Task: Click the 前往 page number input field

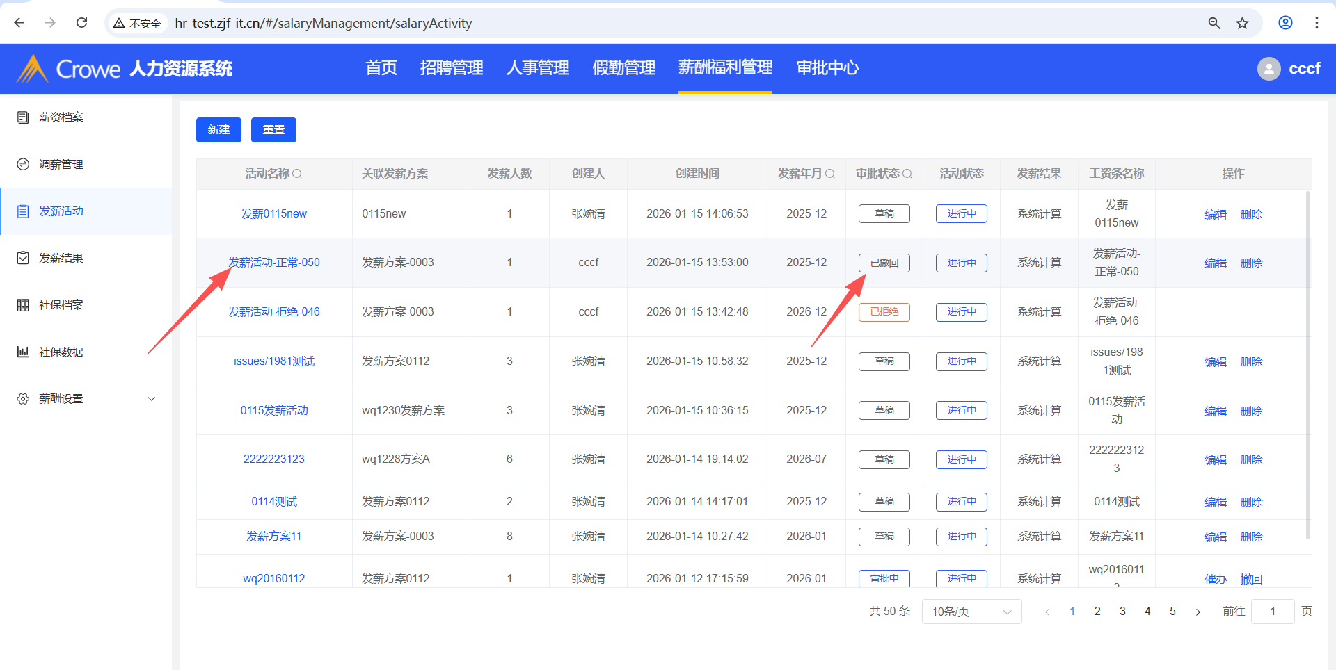Action: [x=1272, y=612]
